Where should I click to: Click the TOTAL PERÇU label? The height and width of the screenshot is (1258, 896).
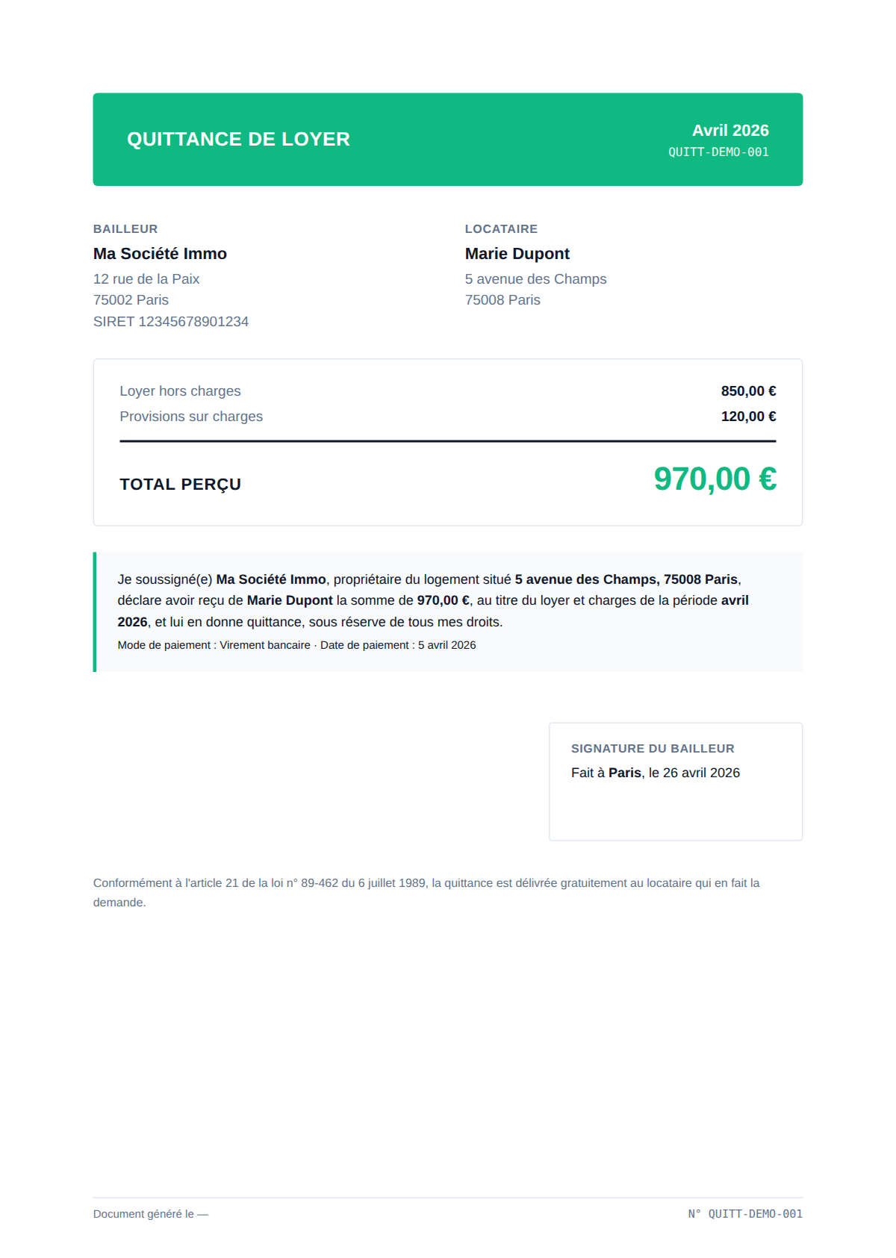pyautogui.click(x=180, y=485)
